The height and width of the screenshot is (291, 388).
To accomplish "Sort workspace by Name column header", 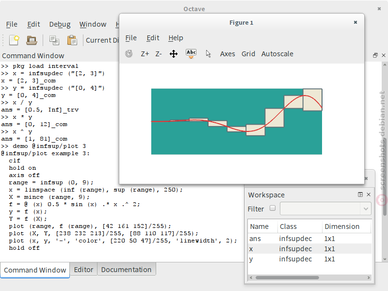I will pyautogui.click(x=263, y=226).
